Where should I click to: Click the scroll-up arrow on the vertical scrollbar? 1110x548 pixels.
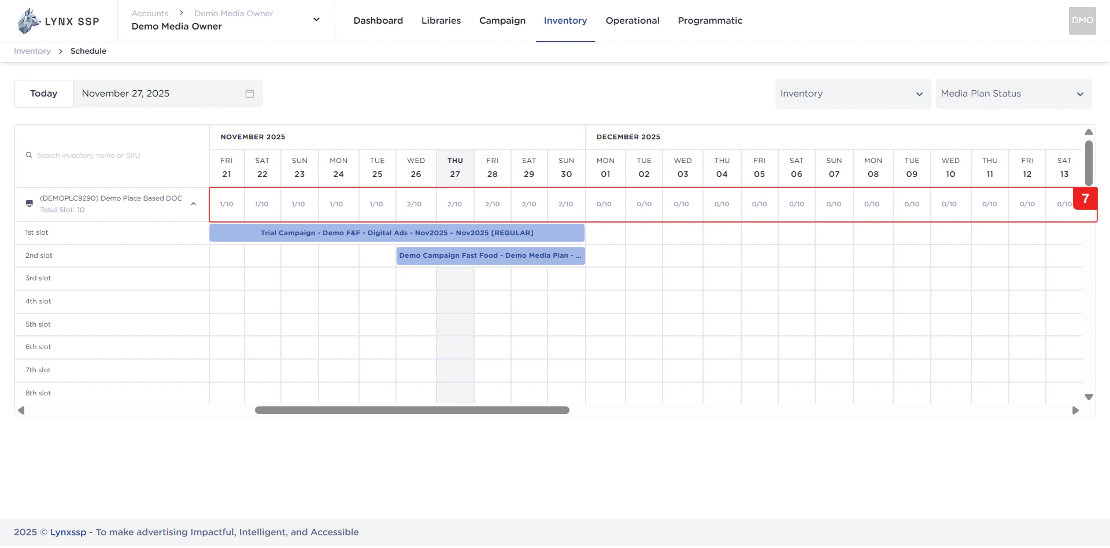[x=1089, y=132]
